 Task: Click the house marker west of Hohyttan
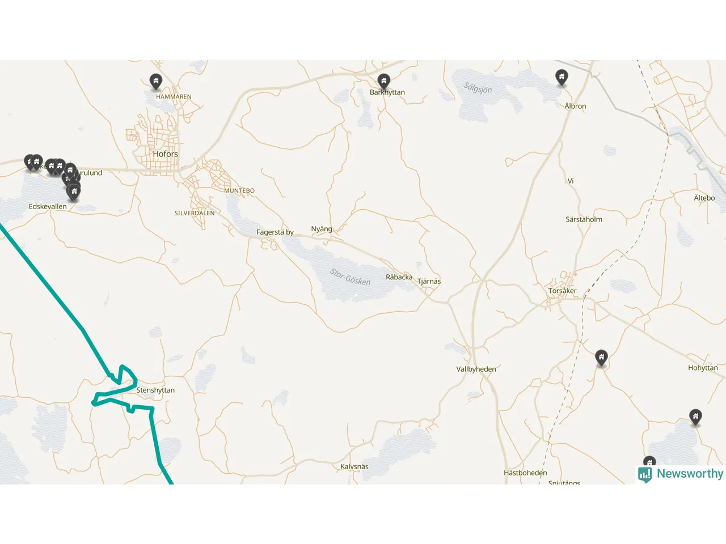pos(601,358)
